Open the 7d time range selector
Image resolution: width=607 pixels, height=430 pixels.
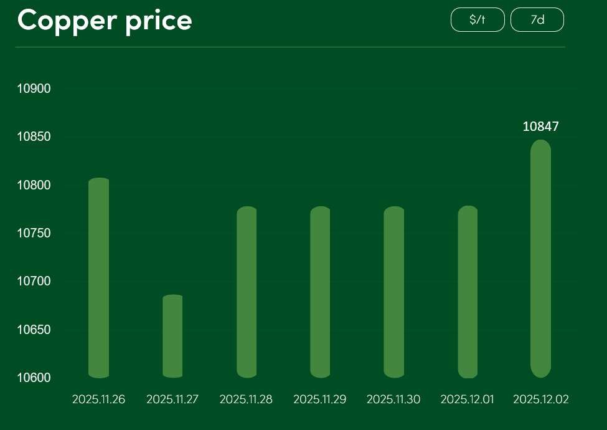(537, 20)
